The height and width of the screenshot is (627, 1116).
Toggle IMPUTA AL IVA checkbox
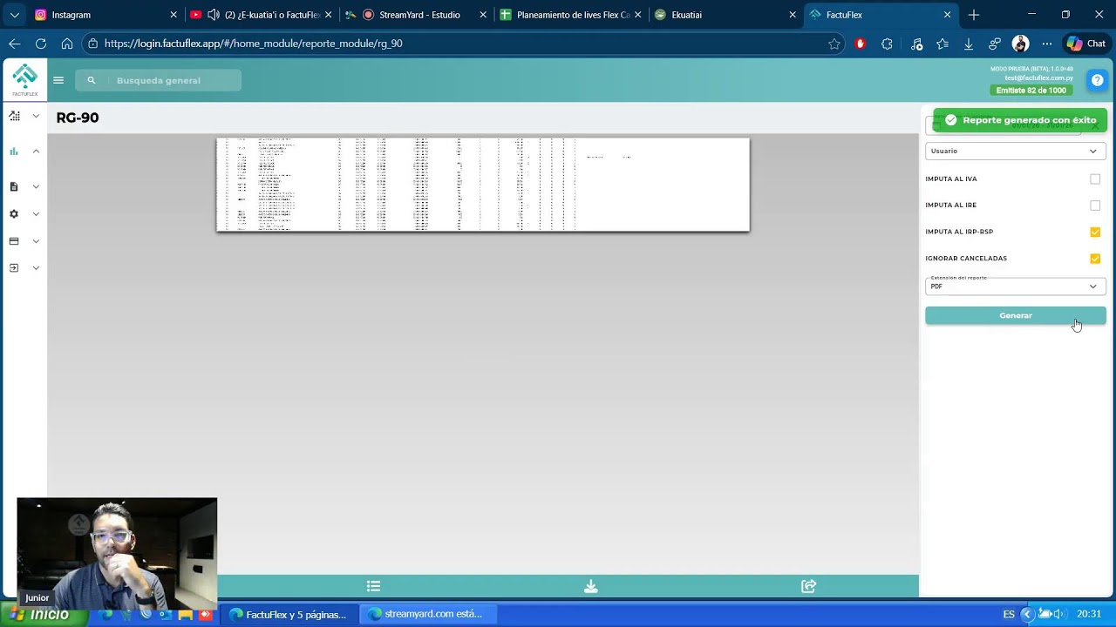pos(1095,179)
